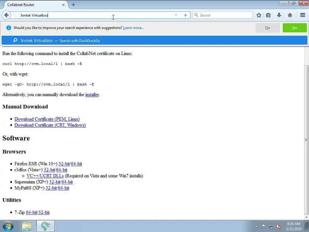The height and width of the screenshot is (232, 309).
Task: Go back using the browser back arrow
Action: (x=6, y=15)
